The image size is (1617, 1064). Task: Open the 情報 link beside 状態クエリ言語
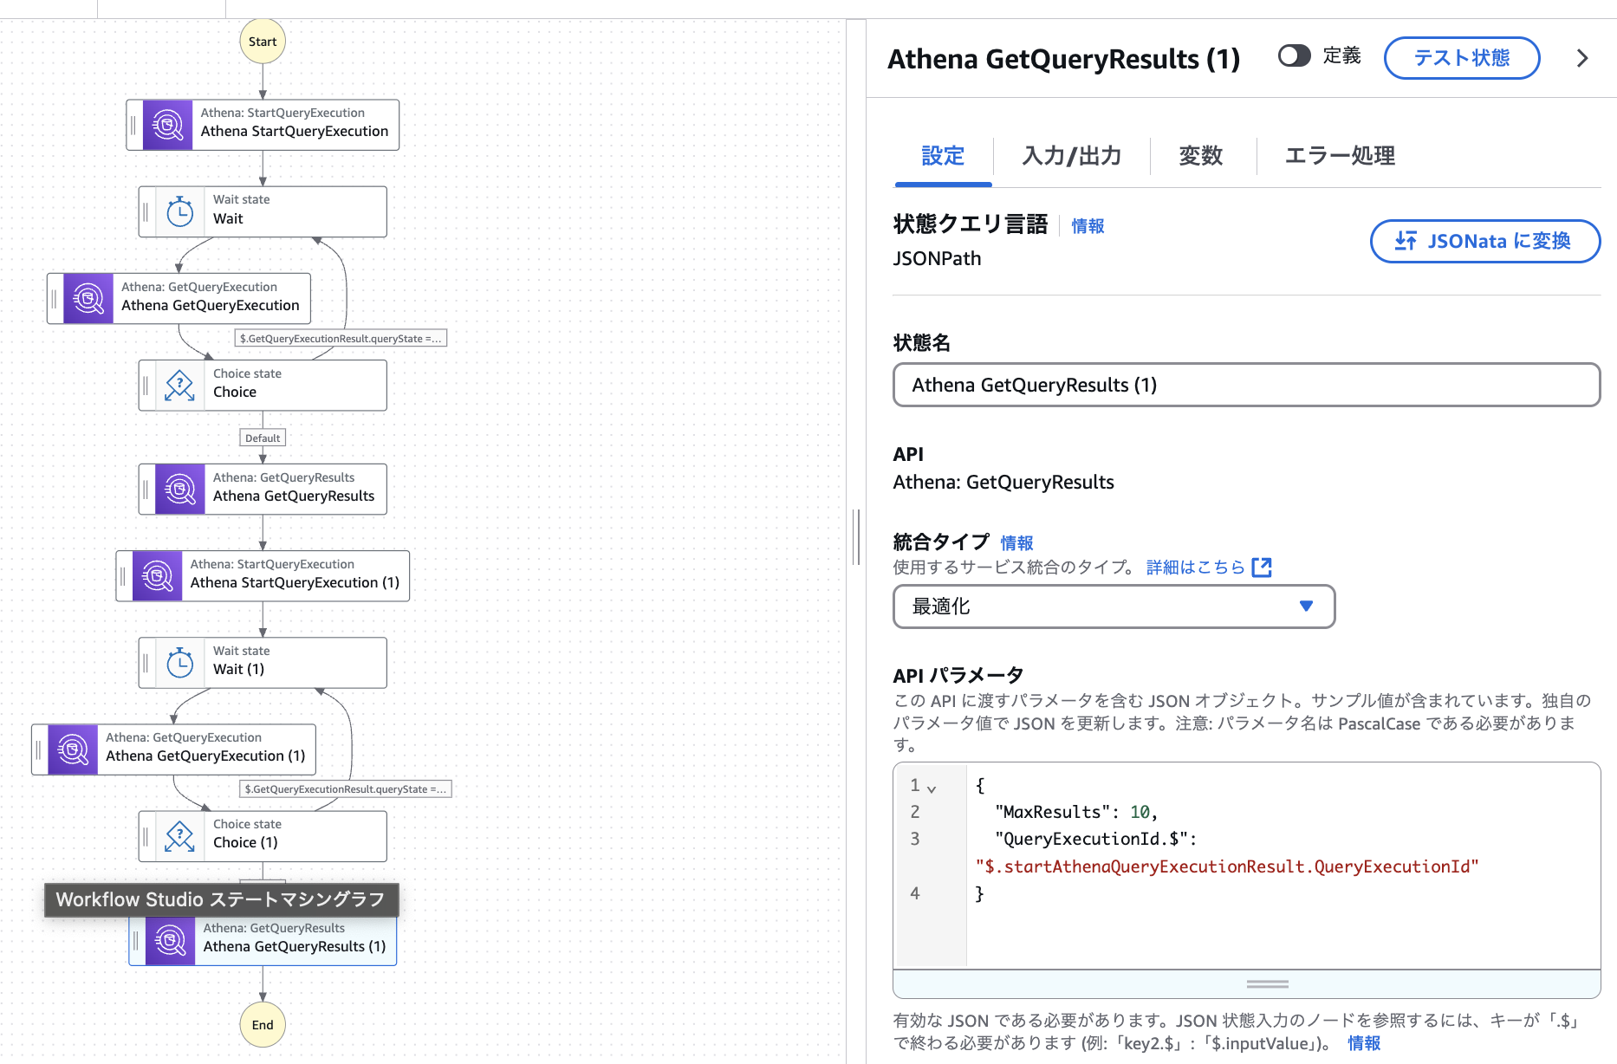click(x=1088, y=226)
